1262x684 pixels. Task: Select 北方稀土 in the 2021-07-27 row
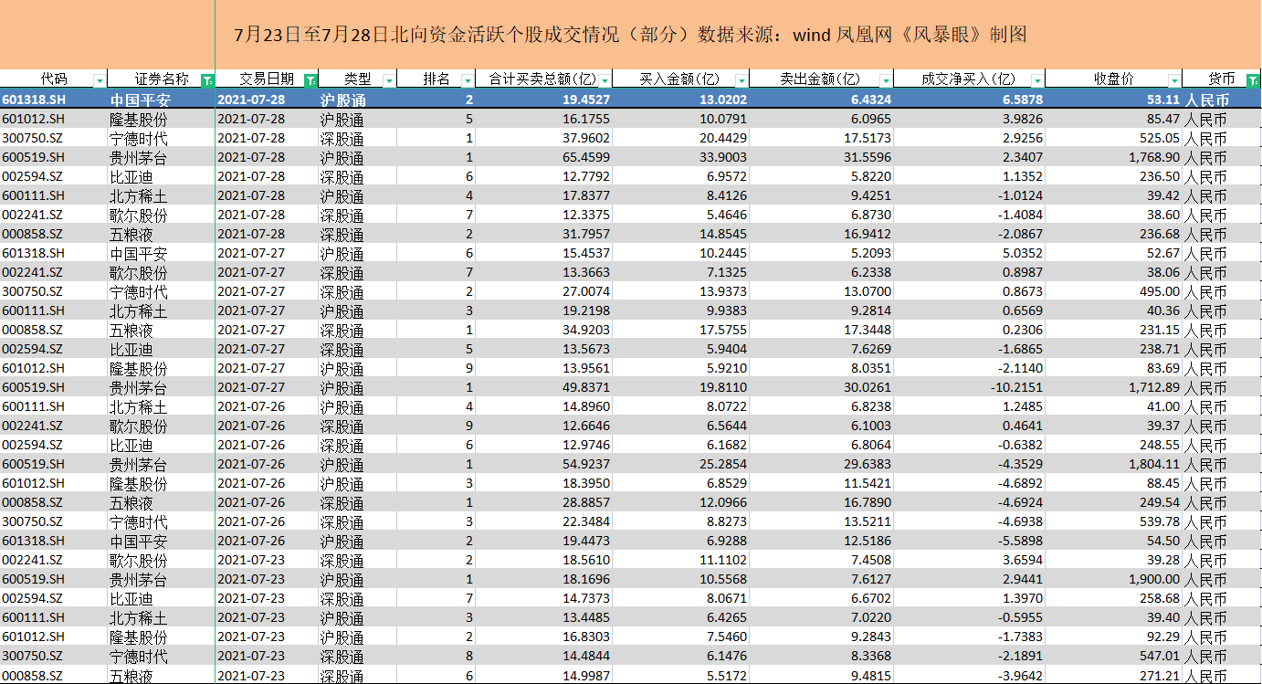[x=162, y=310]
